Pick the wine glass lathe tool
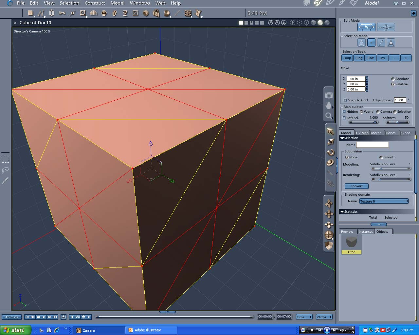The width and height of the screenshot is (419, 335). tap(125, 13)
